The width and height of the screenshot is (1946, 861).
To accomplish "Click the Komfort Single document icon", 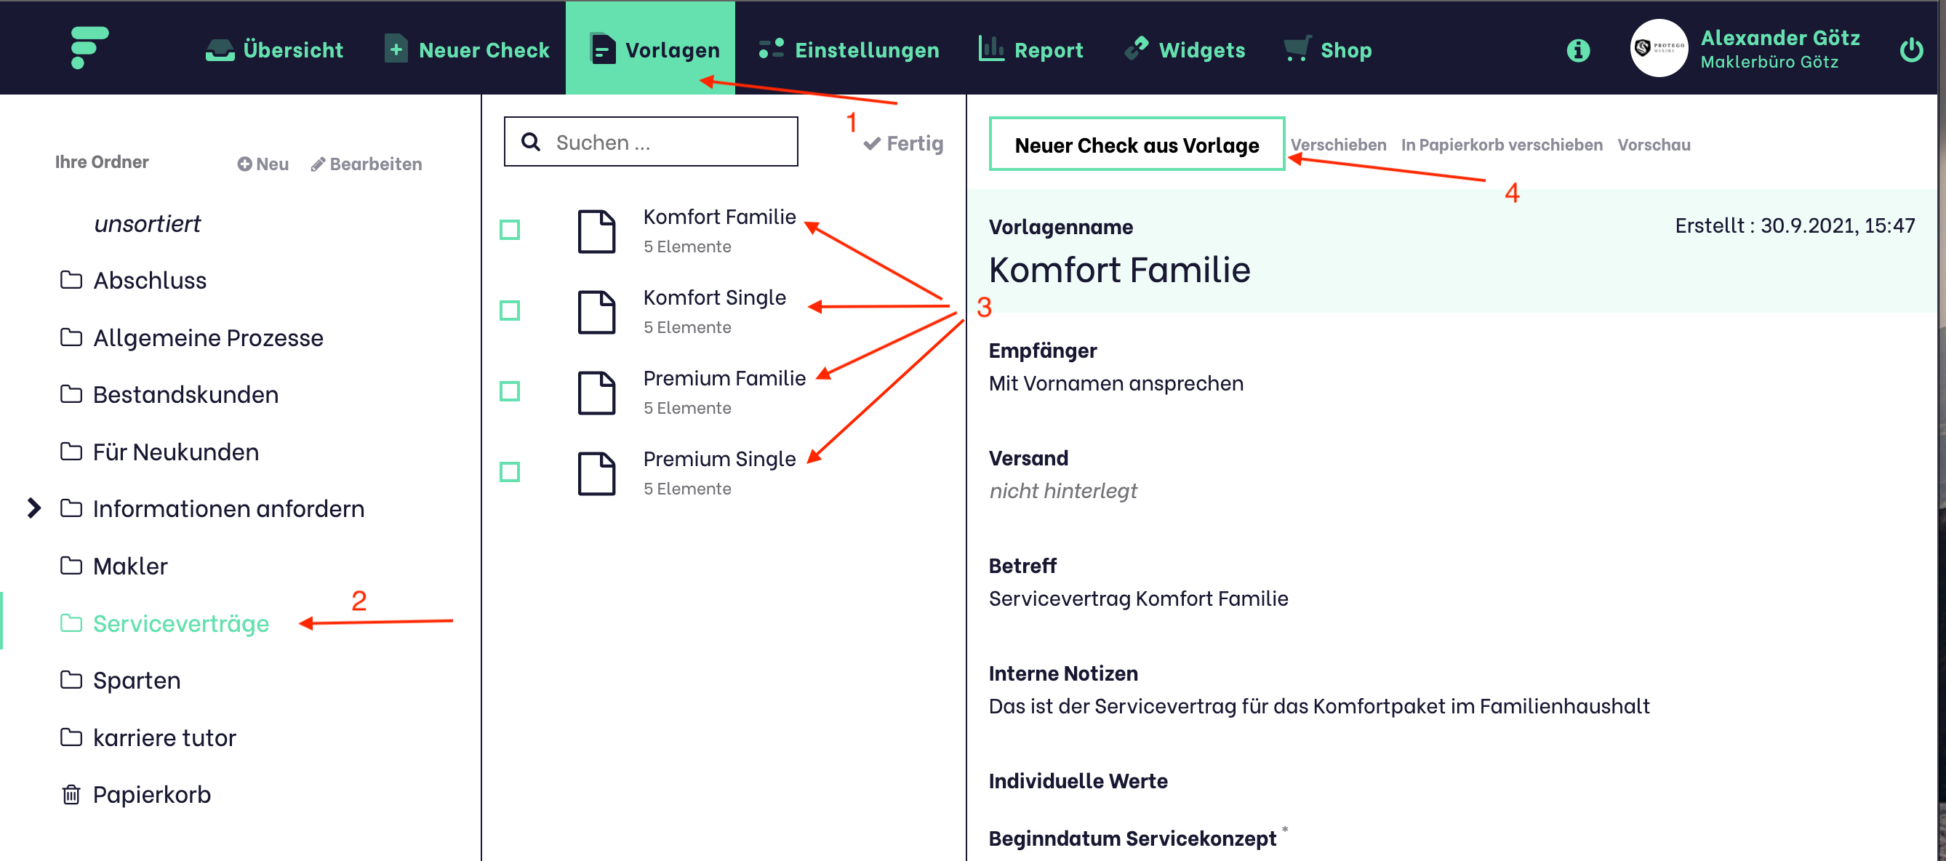I will [596, 311].
